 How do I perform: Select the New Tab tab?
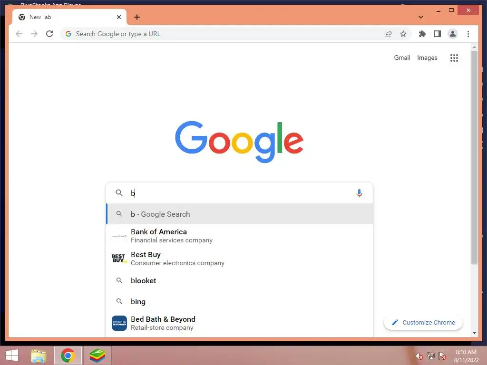[69, 17]
